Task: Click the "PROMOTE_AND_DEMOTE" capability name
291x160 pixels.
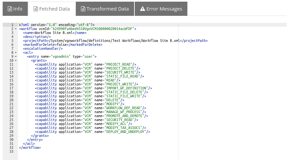Action: point(124,116)
